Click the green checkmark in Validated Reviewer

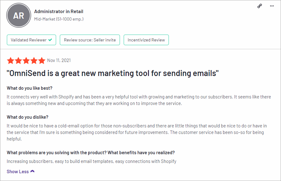[x=50, y=40]
